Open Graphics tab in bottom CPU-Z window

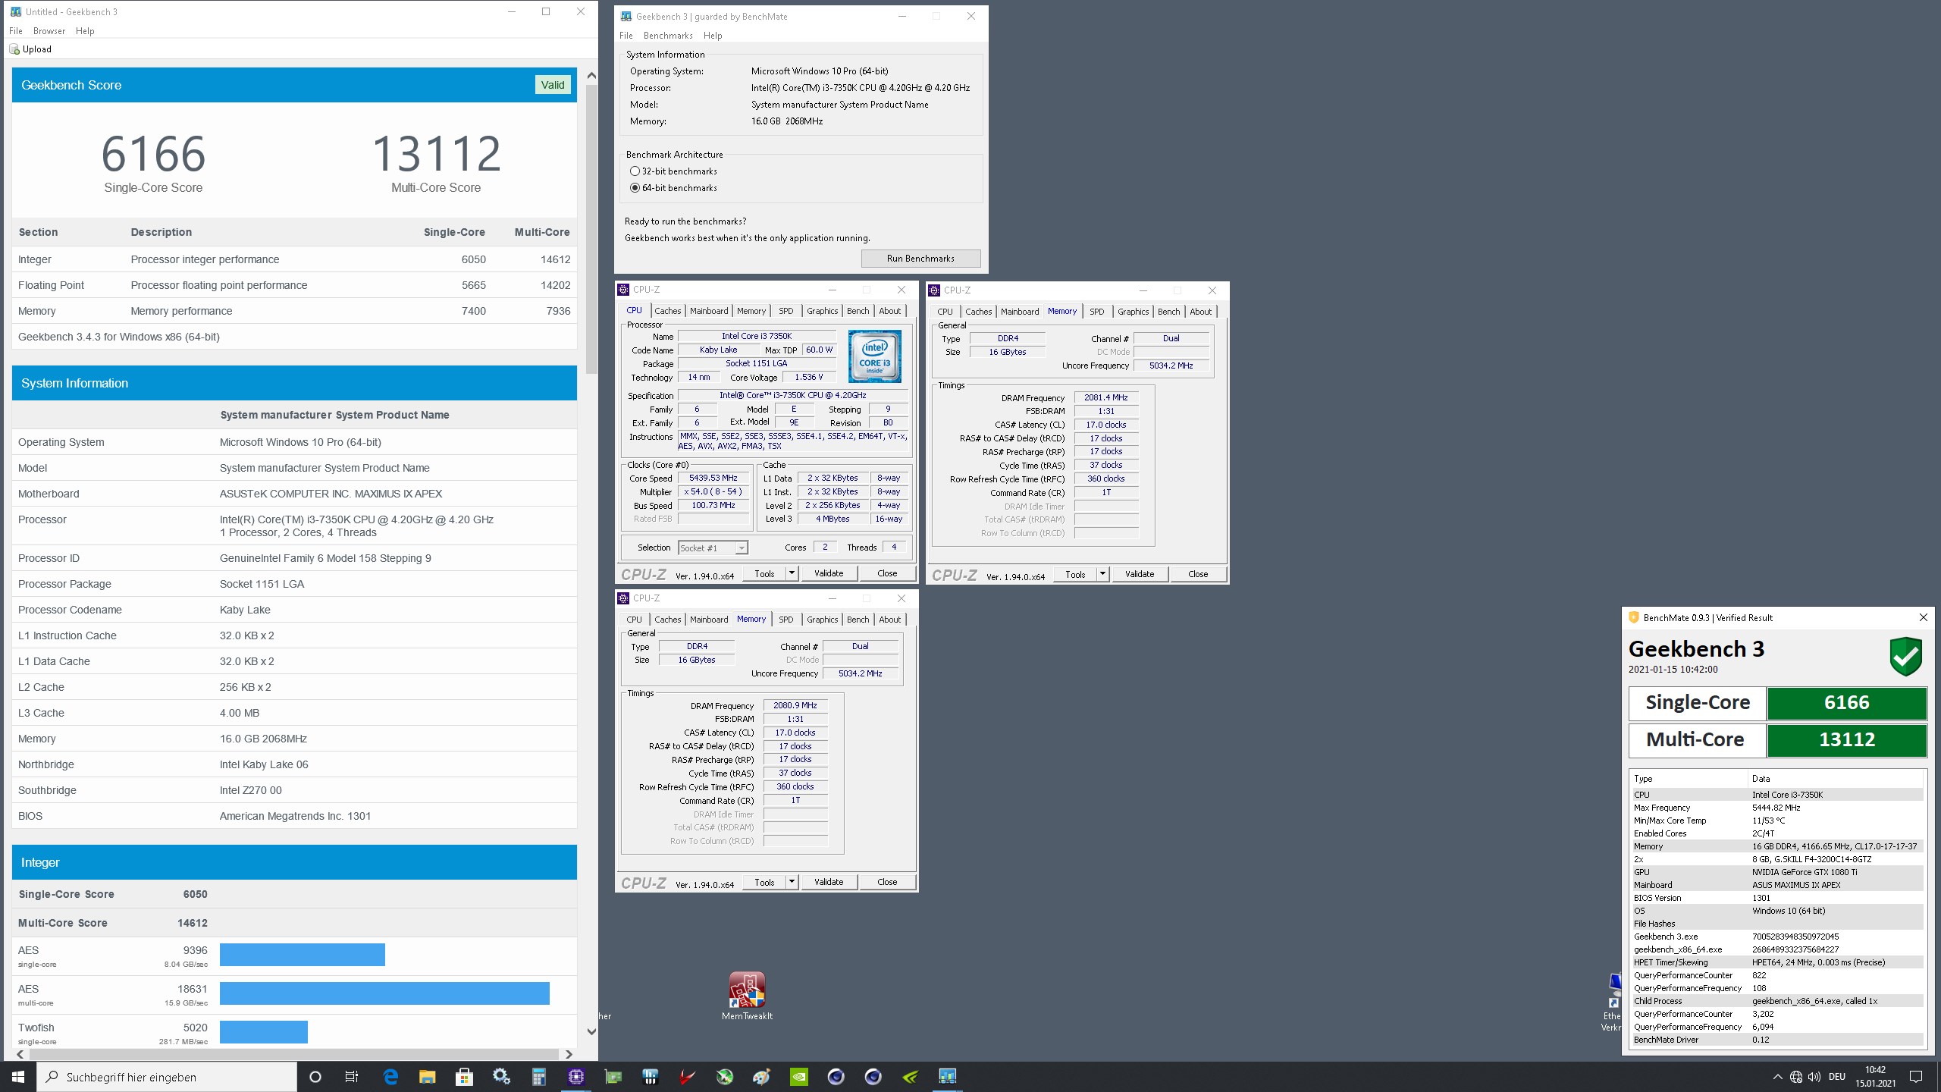coord(822,620)
